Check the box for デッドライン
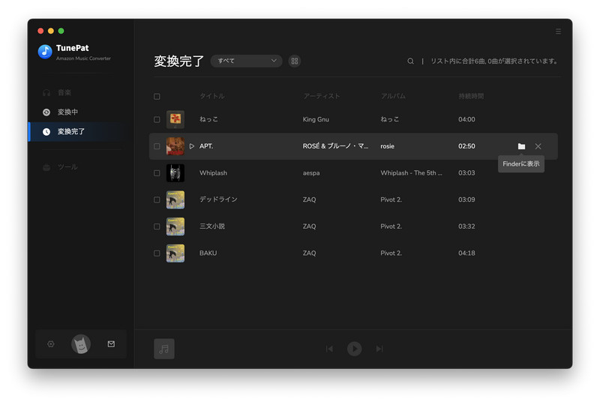The image size is (600, 405). 157,199
